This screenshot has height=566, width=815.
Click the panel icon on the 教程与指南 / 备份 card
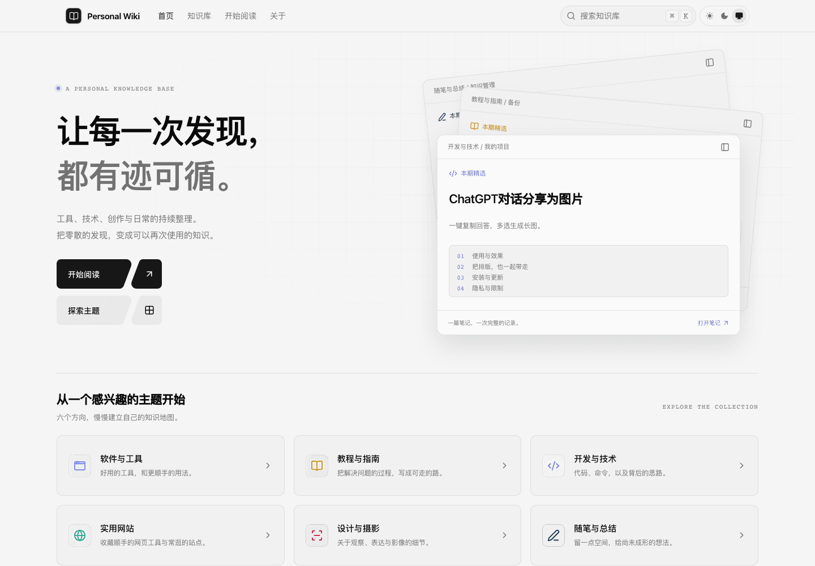[748, 123]
